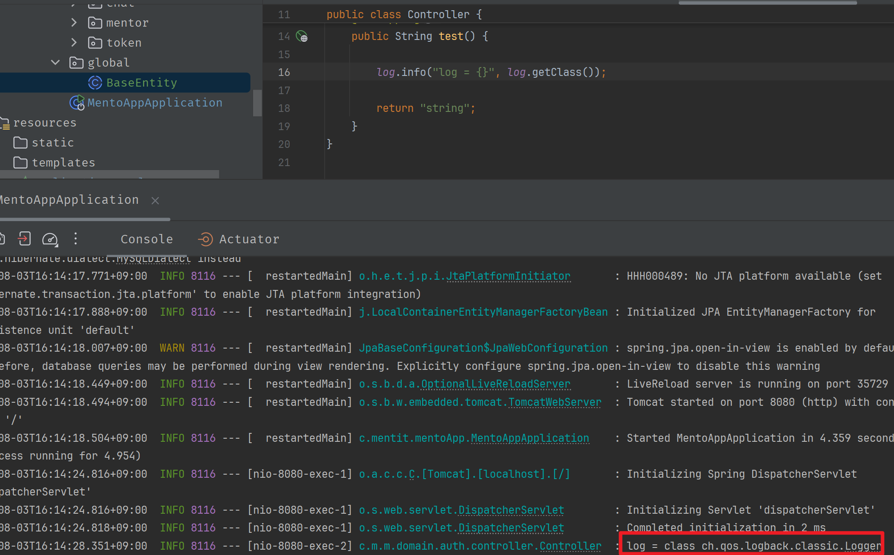Click the exit/stop arrow icon in run toolbar
Screen dimensions: 894x555
[x=24, y=239]
